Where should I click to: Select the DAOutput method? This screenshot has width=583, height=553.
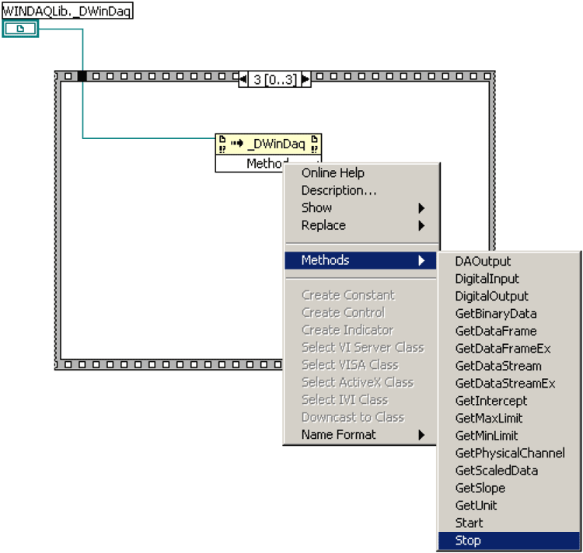[x=509, y=261]
